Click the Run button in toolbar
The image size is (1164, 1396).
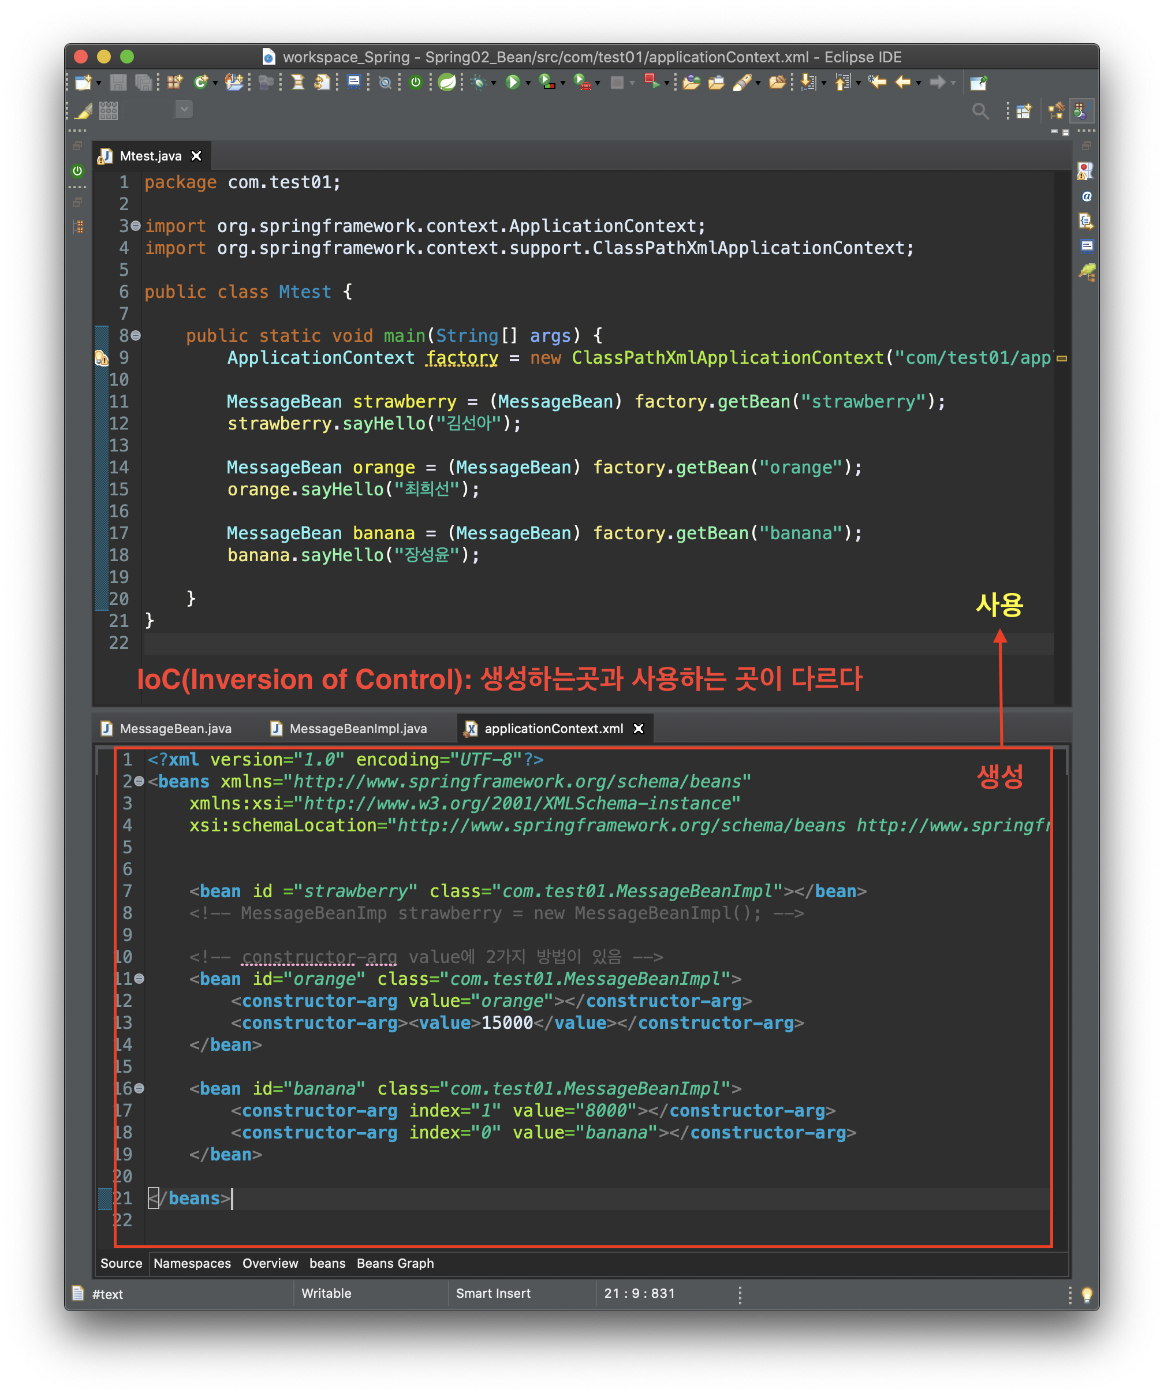coord(512,82)
